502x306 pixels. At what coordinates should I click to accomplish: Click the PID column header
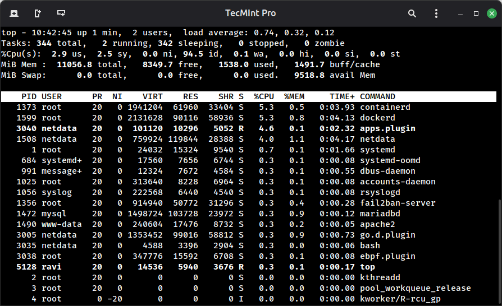point(29,96)
